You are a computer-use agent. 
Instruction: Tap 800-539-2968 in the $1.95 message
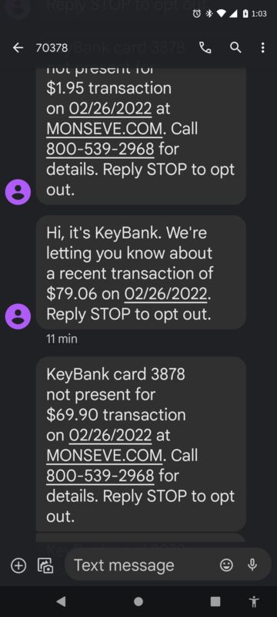coord(100,149)
